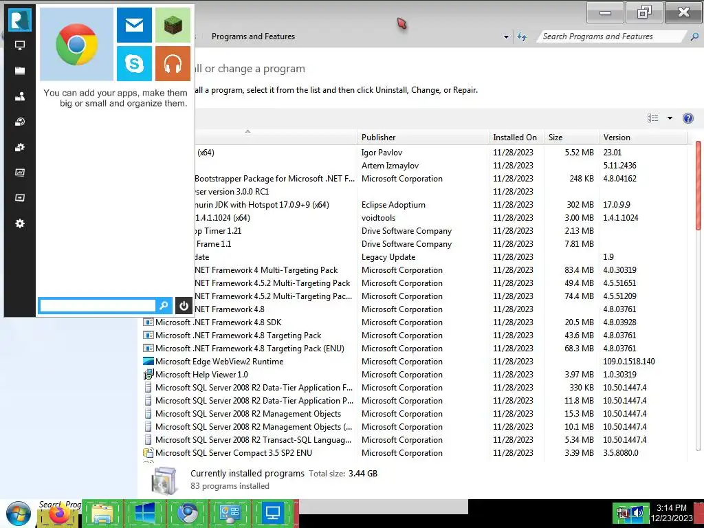Select Microsoft .NET Framework 4.8 Targeting Pack (ENU)

click(414, 349)
